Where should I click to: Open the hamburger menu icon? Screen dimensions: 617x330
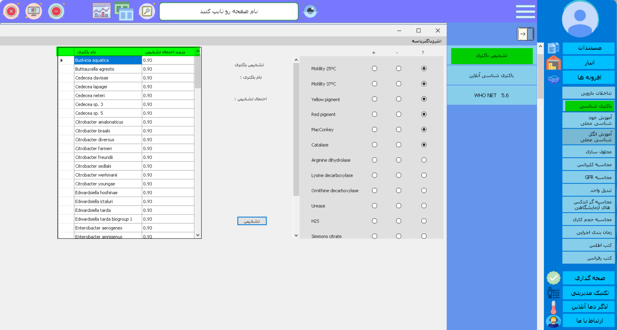(525, 12)
